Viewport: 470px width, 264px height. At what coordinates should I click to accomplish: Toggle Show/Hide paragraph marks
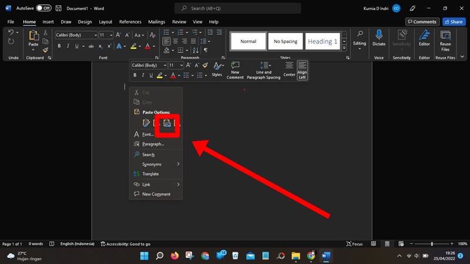pyautogui.click(x=206, y=50)
